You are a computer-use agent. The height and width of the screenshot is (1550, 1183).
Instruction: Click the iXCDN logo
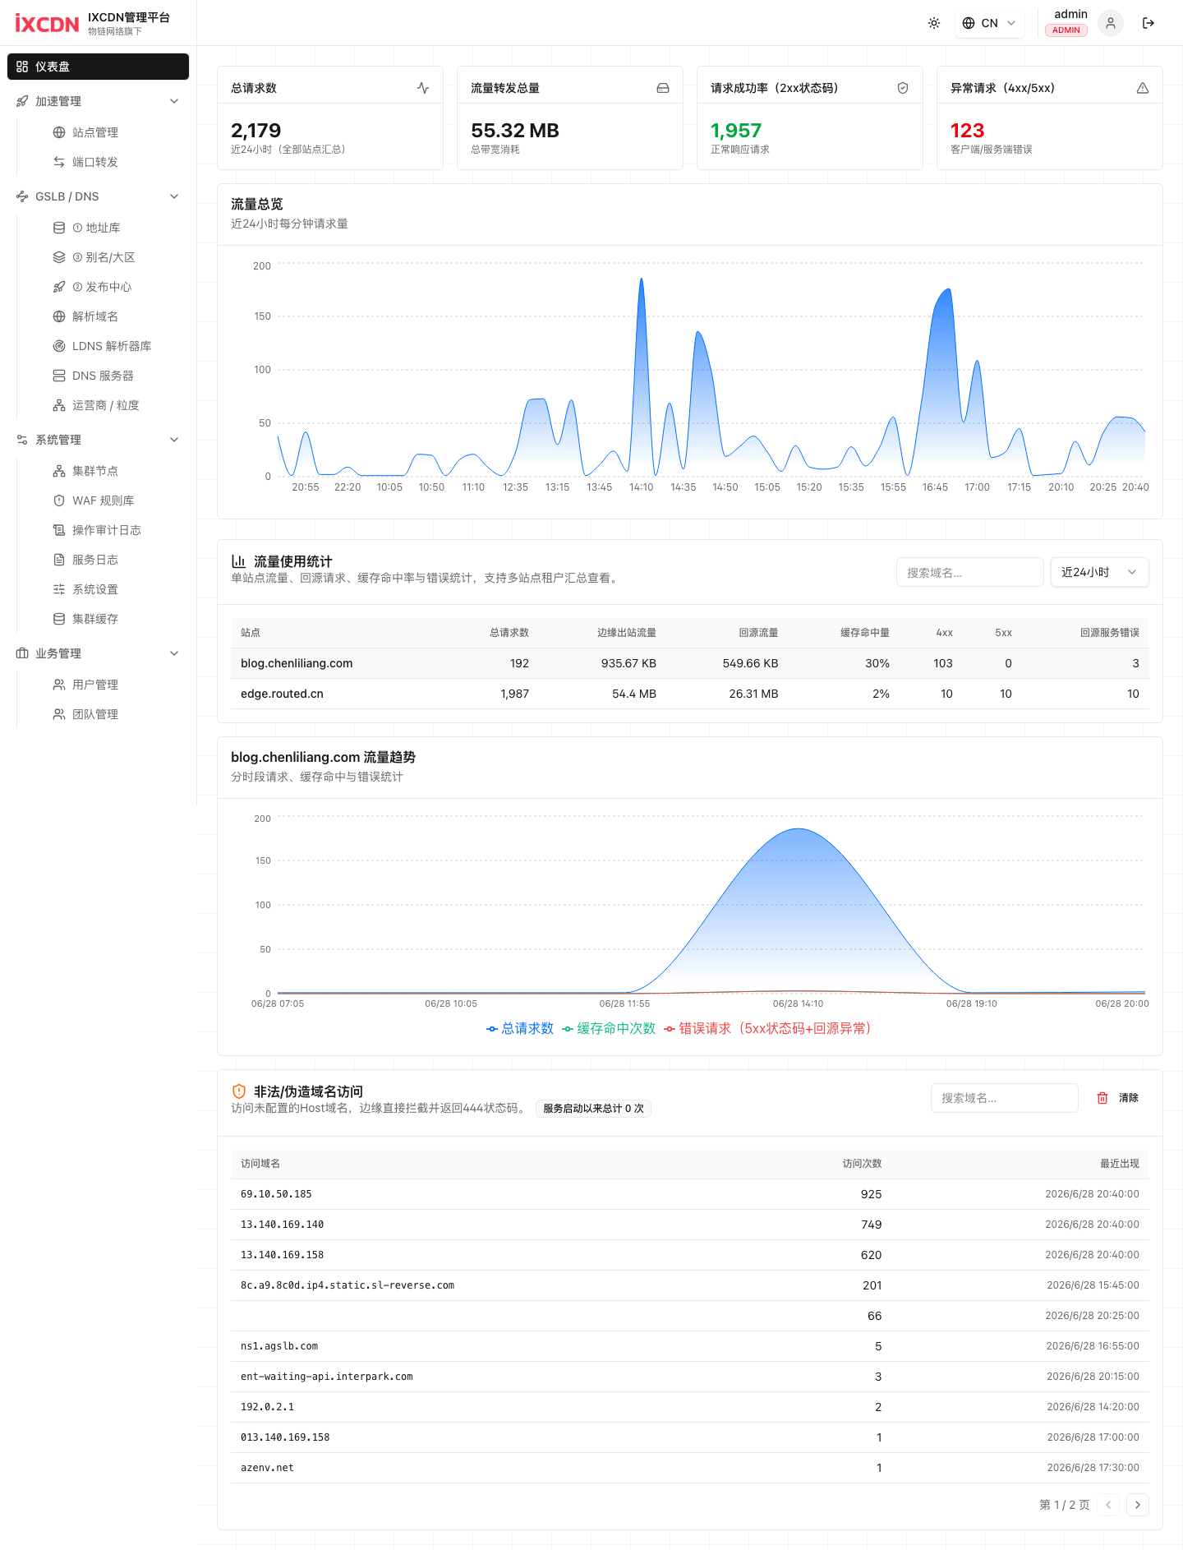click(47, 23)
